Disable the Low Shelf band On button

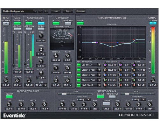[79, 65]
